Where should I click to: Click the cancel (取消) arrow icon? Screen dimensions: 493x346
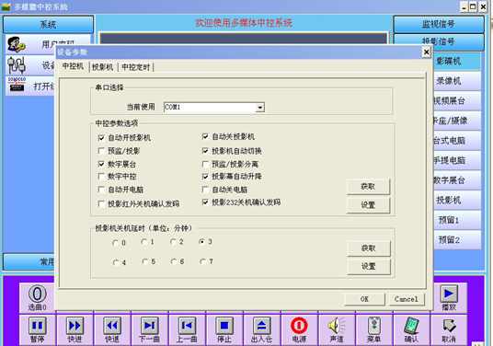449,326
